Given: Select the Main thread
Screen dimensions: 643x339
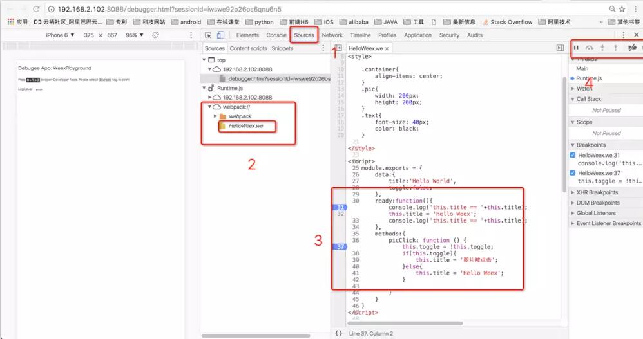Looking at the screenshot, I should click(582, 68).
